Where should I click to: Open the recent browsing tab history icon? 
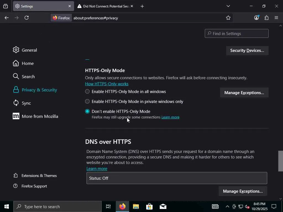(6, 6)
